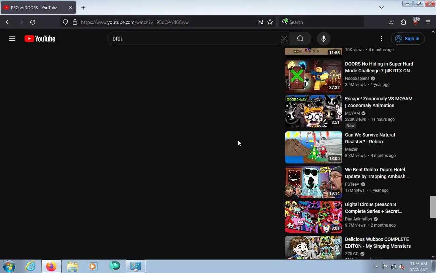436x273 pixels.
Task: Open Windows Explorer folder from taskbar
Action: pos(73,266)
